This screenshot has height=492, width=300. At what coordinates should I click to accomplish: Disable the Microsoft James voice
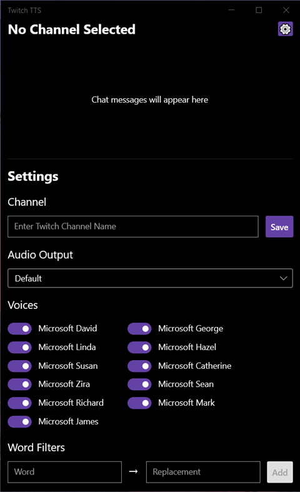19,422
